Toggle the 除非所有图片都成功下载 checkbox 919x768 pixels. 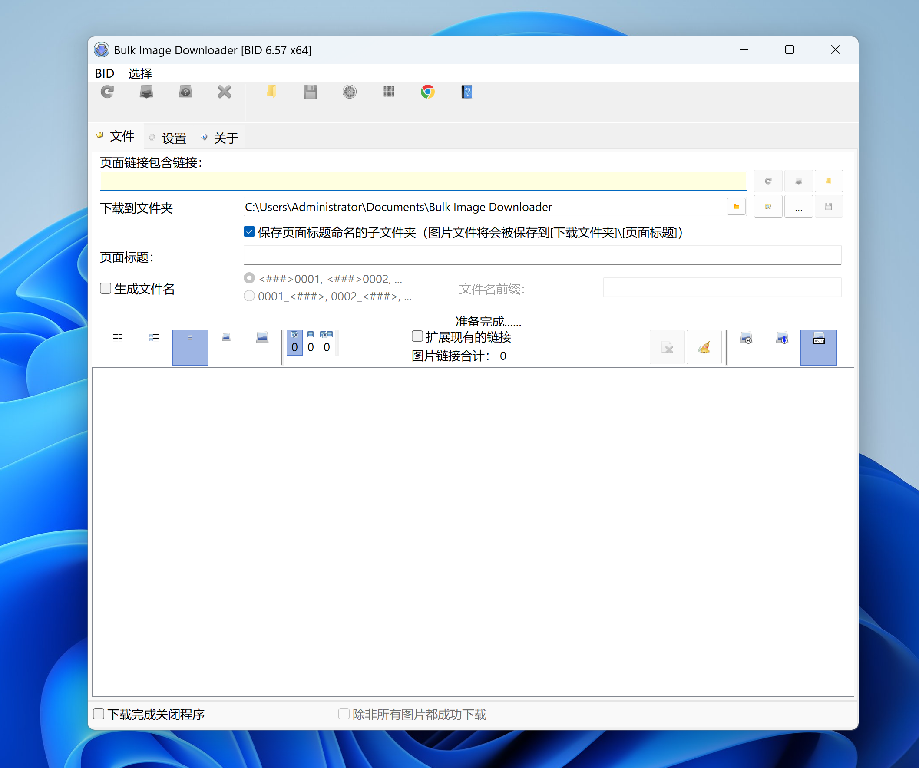[x=344, y=714]
